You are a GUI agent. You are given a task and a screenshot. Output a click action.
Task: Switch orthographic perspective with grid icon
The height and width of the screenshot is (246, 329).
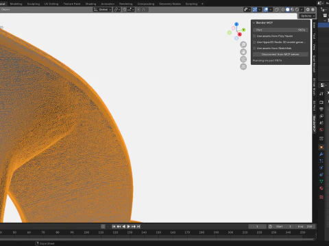coord(243,67)
